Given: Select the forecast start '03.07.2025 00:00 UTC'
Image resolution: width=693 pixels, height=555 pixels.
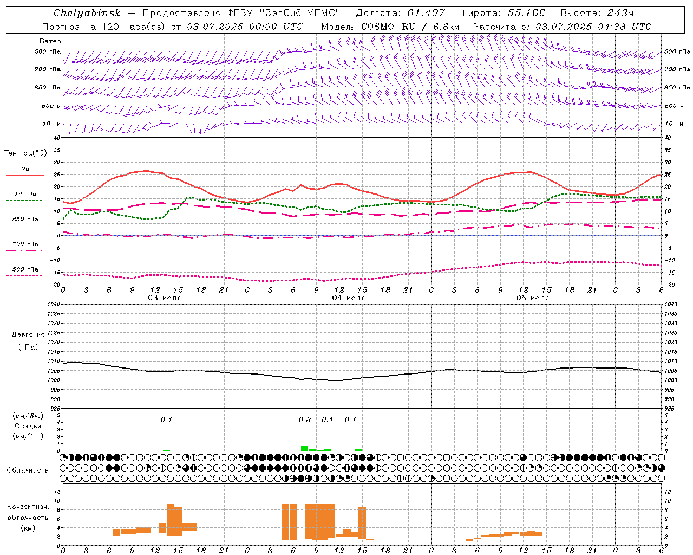Looking at the screenshot, I should (x=244, y=27).
